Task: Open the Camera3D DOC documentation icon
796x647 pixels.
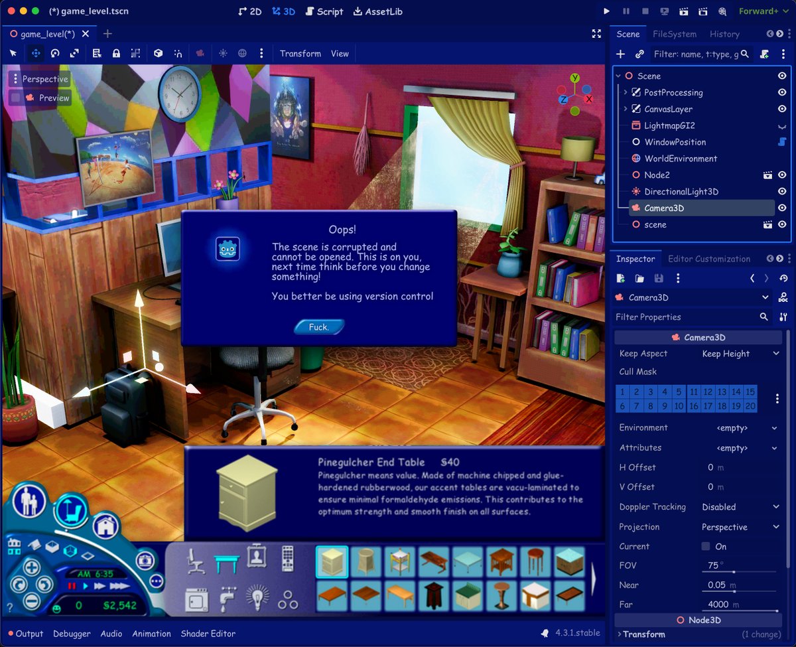Action: (783, 297)
